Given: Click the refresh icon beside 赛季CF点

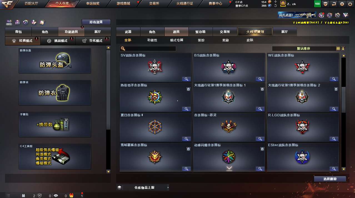Looking at the screenshot, I should pos(276,6).
